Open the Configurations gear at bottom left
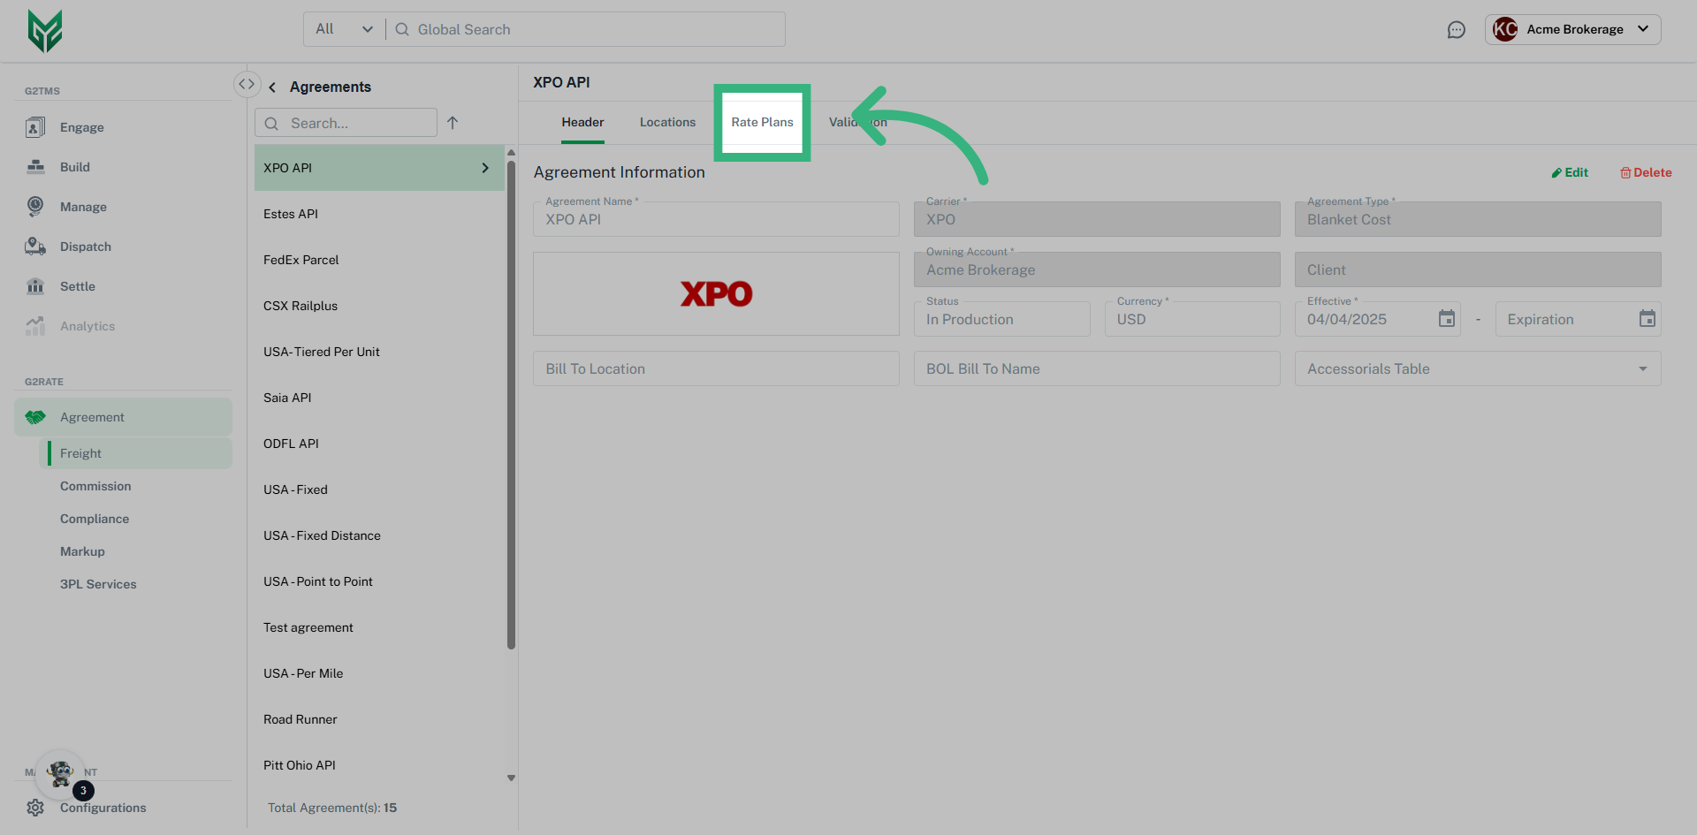The height and width of the screenshot is (835, 1697). (x=35, y=807)
